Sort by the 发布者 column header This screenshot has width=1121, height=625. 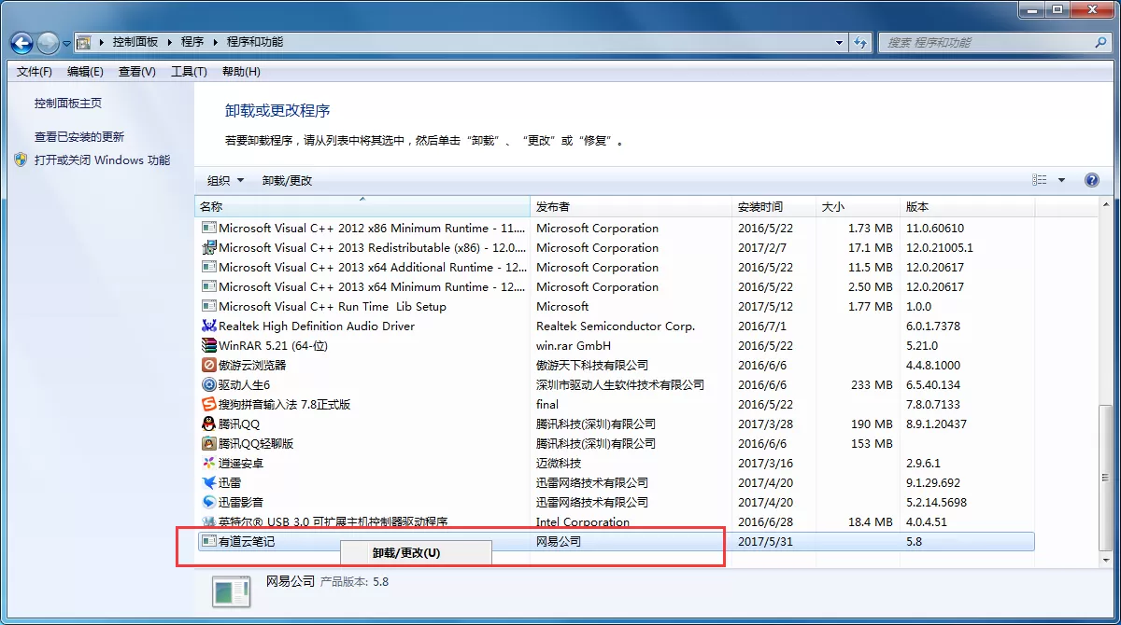click(631, 207)
